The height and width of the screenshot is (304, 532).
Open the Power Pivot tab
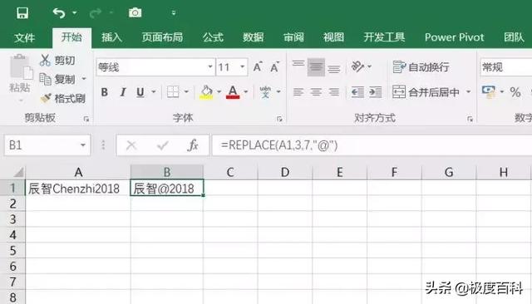coord(455,37)
